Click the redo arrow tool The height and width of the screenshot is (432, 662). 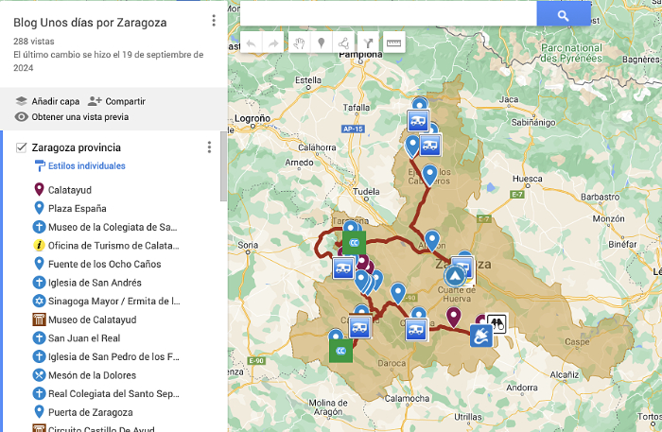(x=273, y=43)
